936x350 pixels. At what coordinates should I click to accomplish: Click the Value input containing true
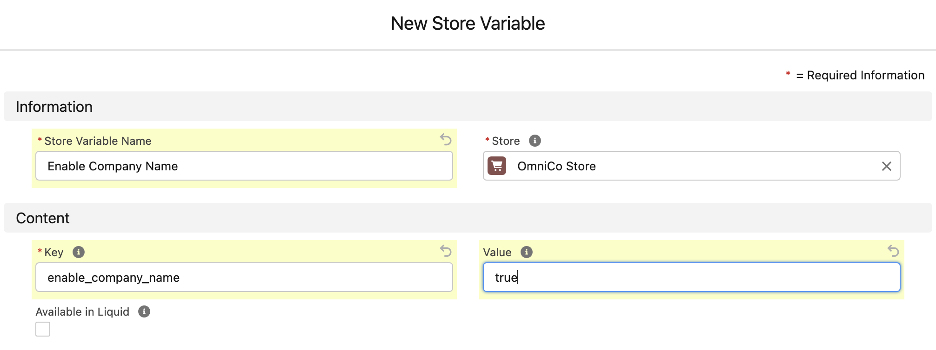(691, 278)
